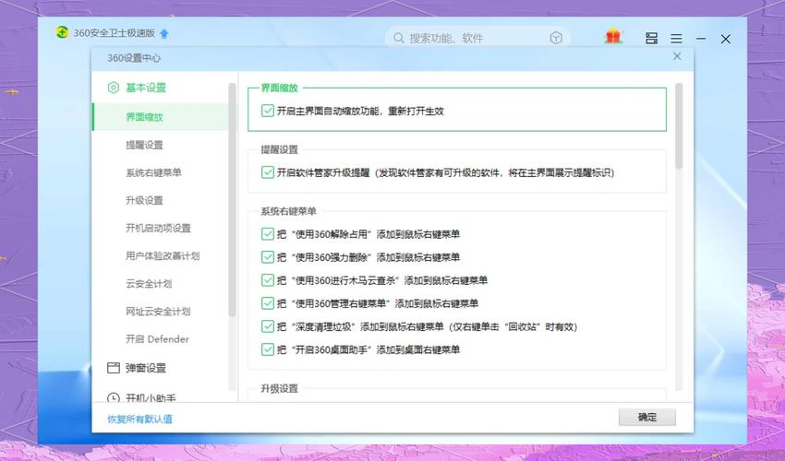The width and height of the screenshot is (785, 461).
Task: Click the skin/layout icon beside the gift
Action: (651, 38)
